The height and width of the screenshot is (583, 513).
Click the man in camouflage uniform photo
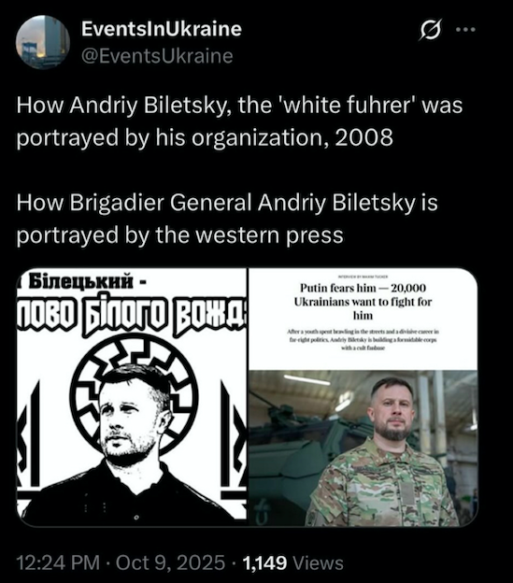point(363,448)
